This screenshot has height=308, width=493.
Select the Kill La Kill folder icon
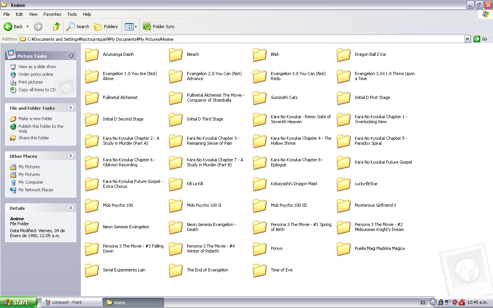pyautogui.click(x=176, y=184)
